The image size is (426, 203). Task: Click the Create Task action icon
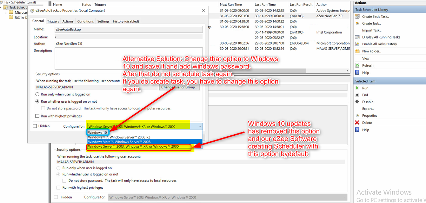(x=357, y=23)
